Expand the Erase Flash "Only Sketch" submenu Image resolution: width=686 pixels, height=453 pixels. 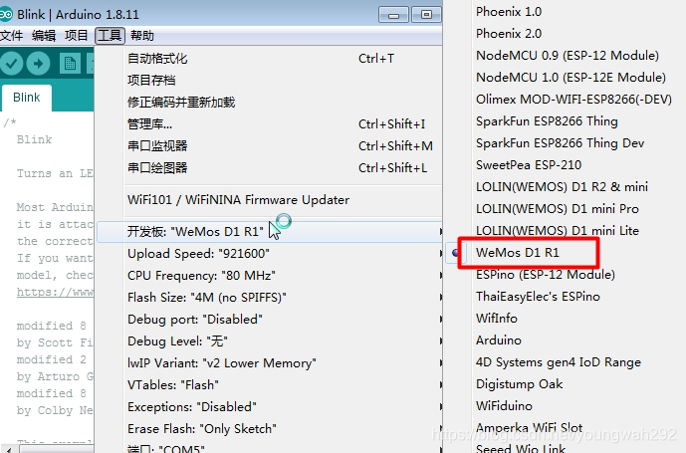[x=269, y=428]
